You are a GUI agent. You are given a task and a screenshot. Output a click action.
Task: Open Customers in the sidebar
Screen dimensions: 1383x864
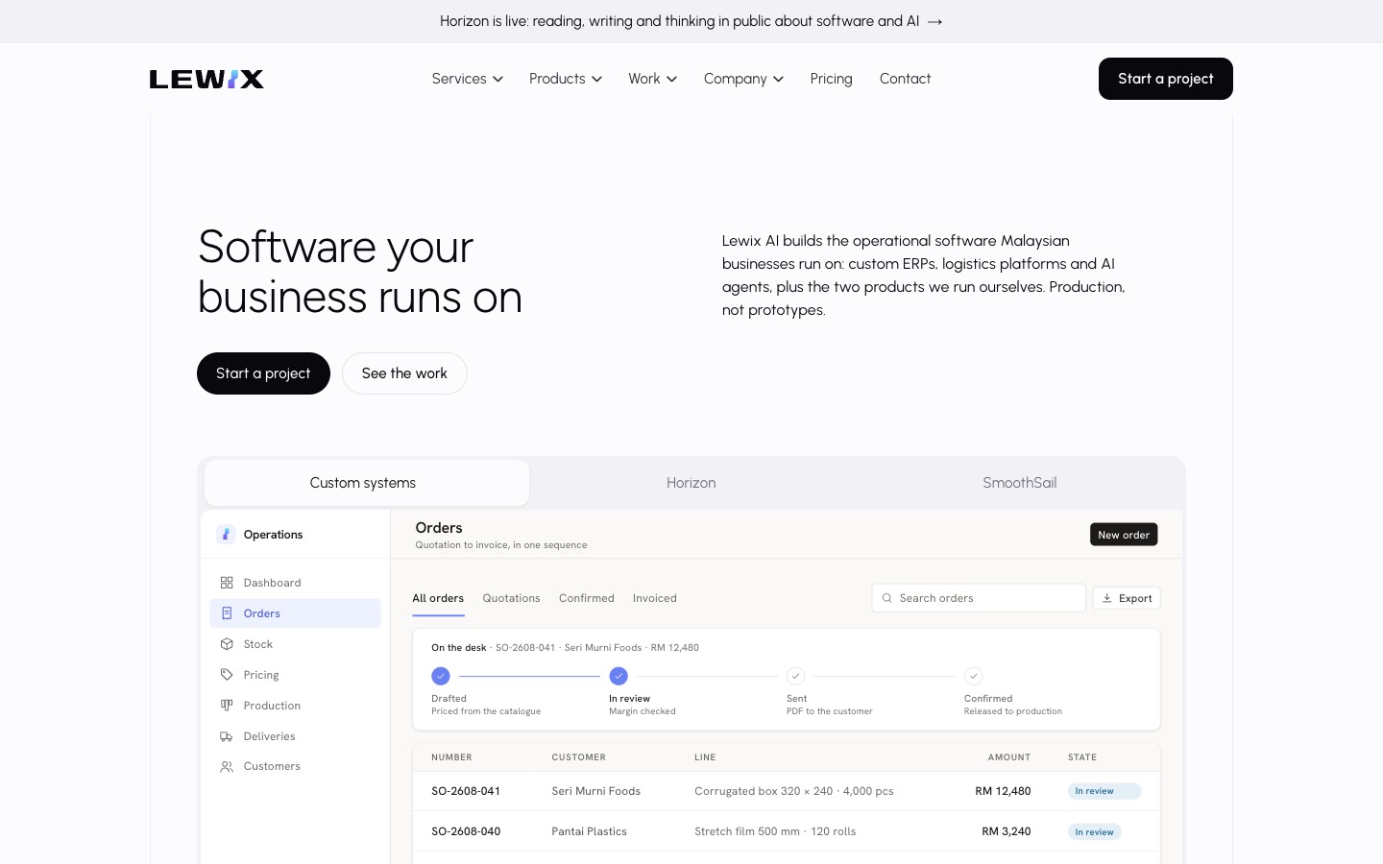click(296, 766)
